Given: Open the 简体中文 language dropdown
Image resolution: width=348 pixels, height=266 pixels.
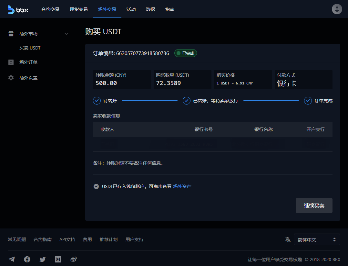Looking at the screenshot, I should pyautogui.click(x=317, y=239).
